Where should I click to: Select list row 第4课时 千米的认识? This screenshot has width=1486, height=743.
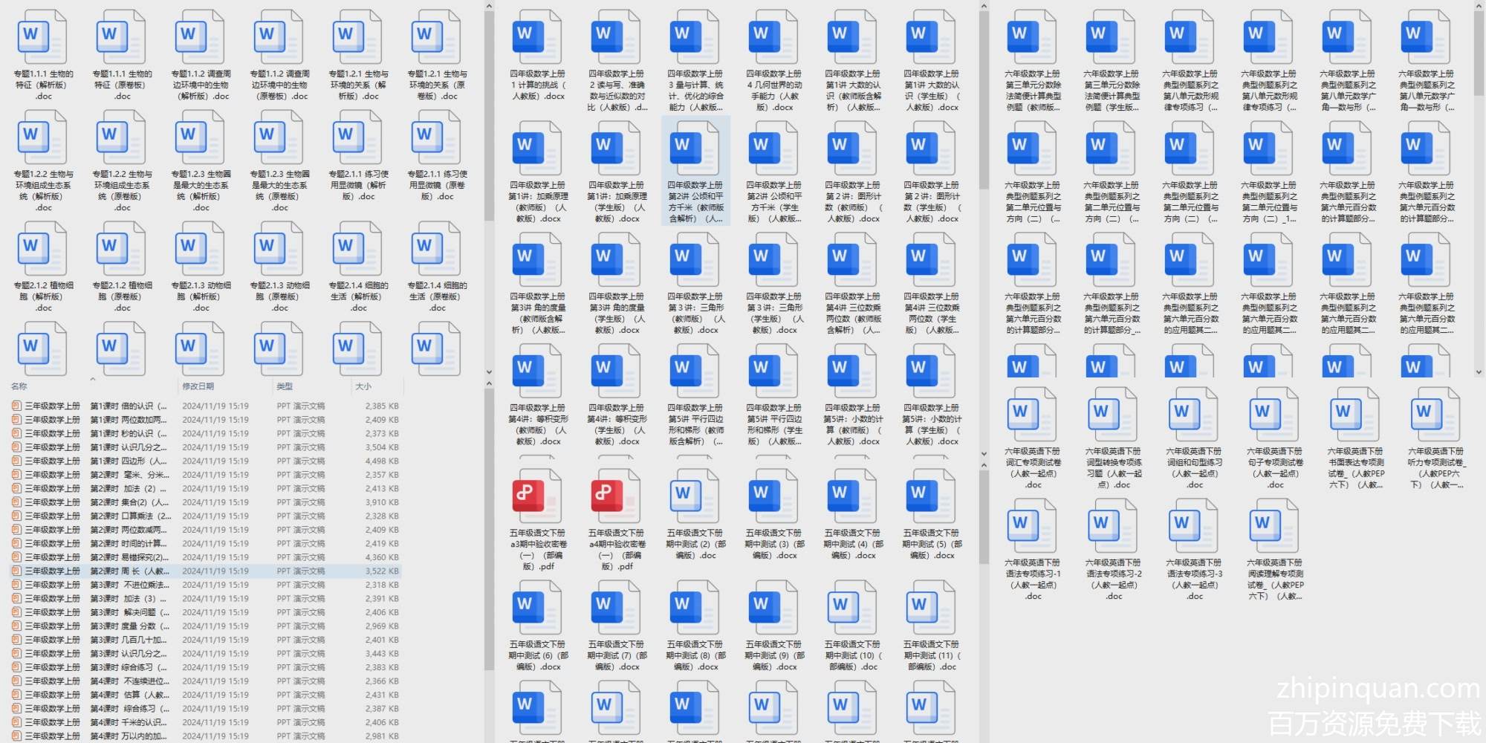[205, 722]
